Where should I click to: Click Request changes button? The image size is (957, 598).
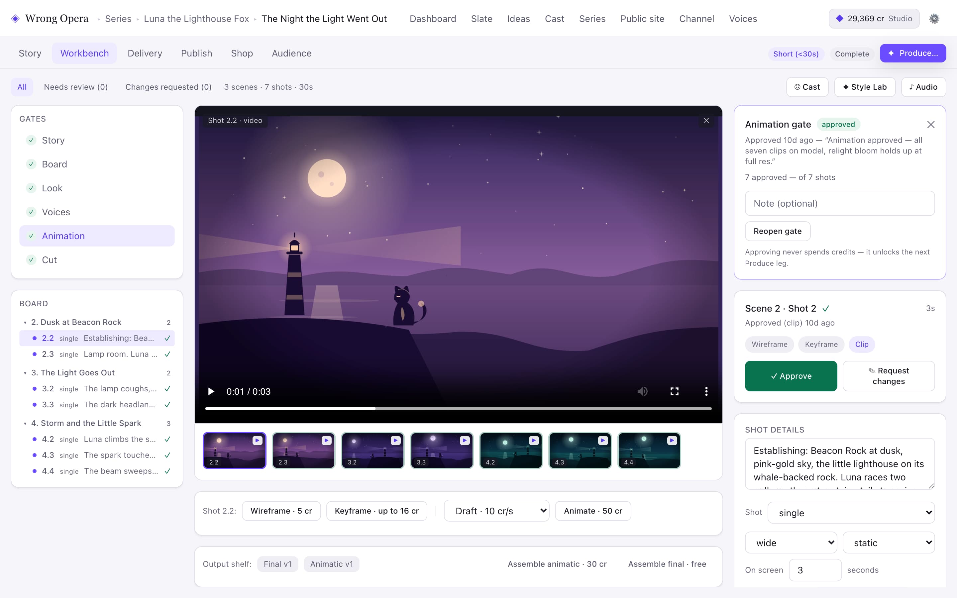point(889,376)
